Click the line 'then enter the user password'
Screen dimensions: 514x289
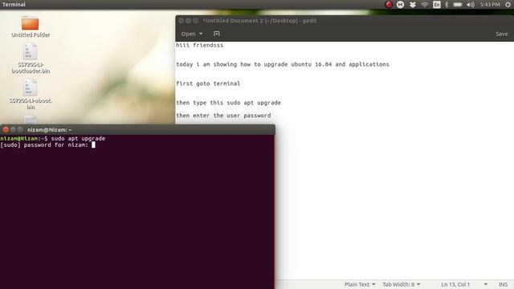click(223, 116)
